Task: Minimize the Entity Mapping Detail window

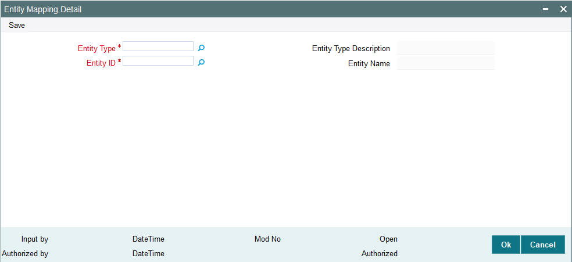Action: [x=545, y=9]
